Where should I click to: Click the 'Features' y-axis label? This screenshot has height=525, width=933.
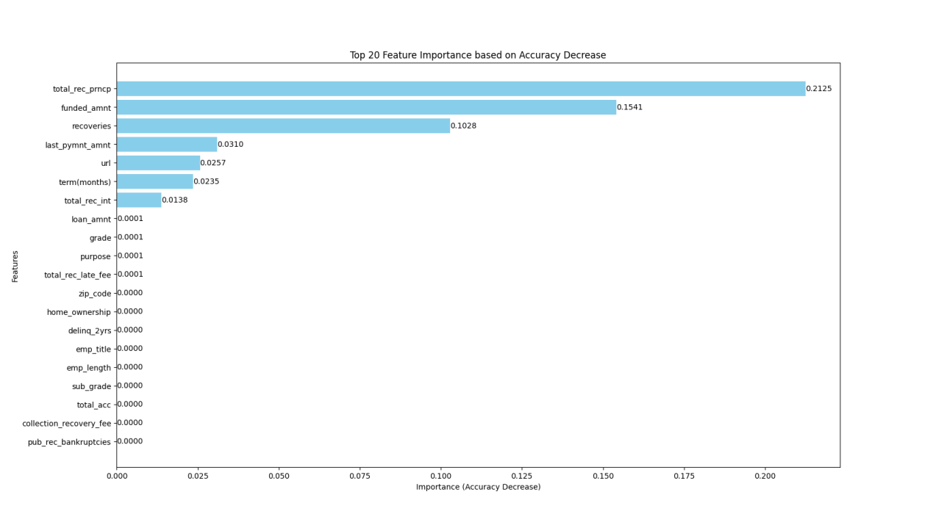pyautogui.click(x=15, y=266)
